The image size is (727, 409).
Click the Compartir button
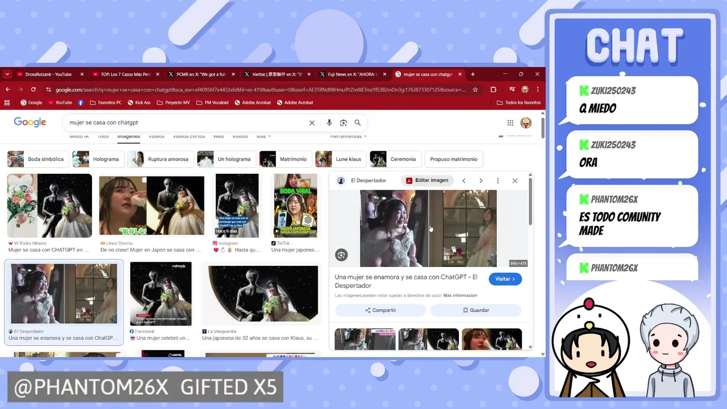point(381,310)
